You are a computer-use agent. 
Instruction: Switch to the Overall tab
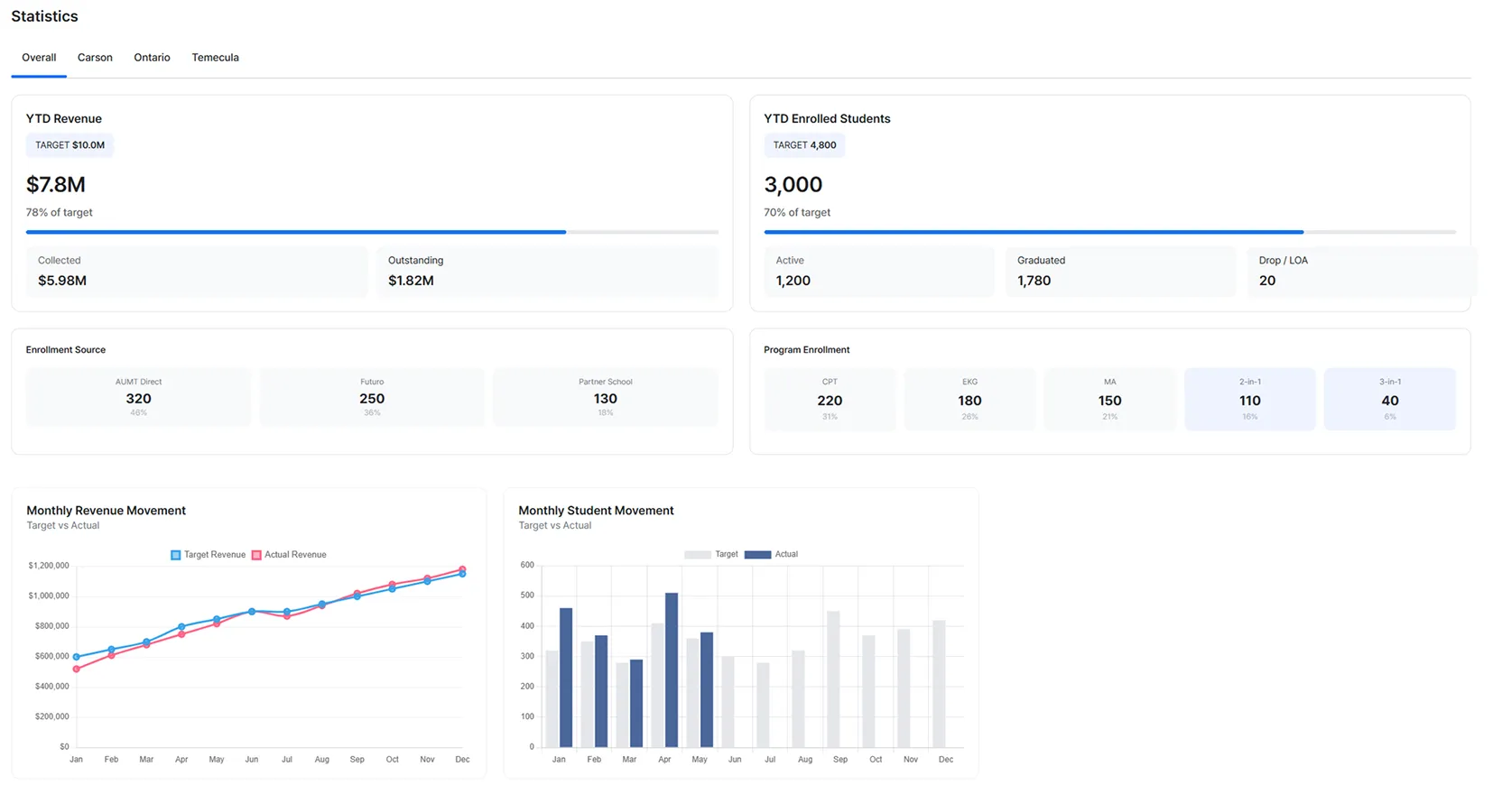point(39,58)
